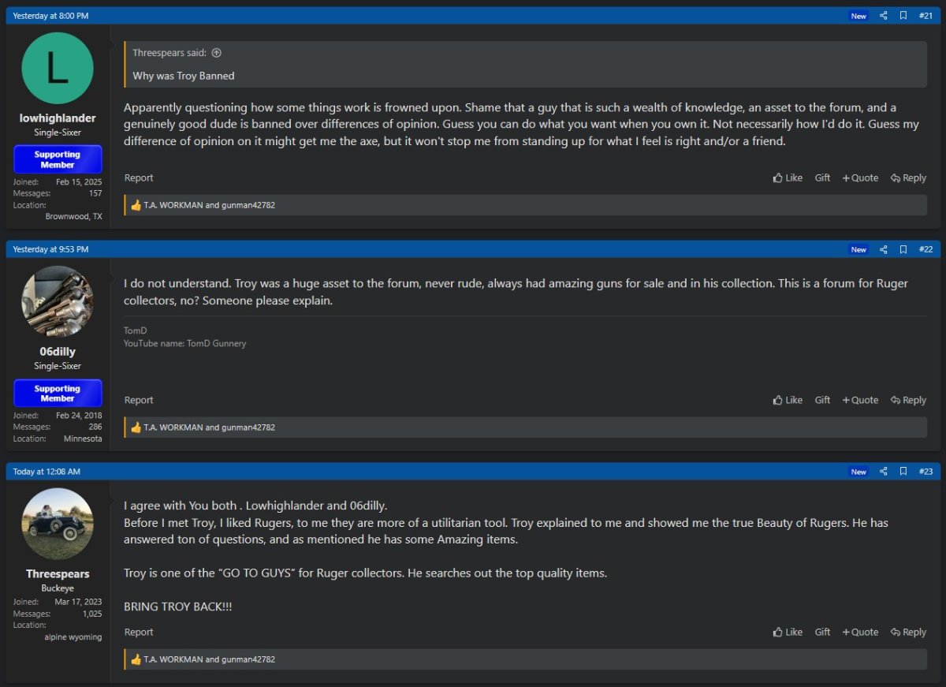
Task: Open 06dilly's avatar picture
Action: tap(58, 301)
